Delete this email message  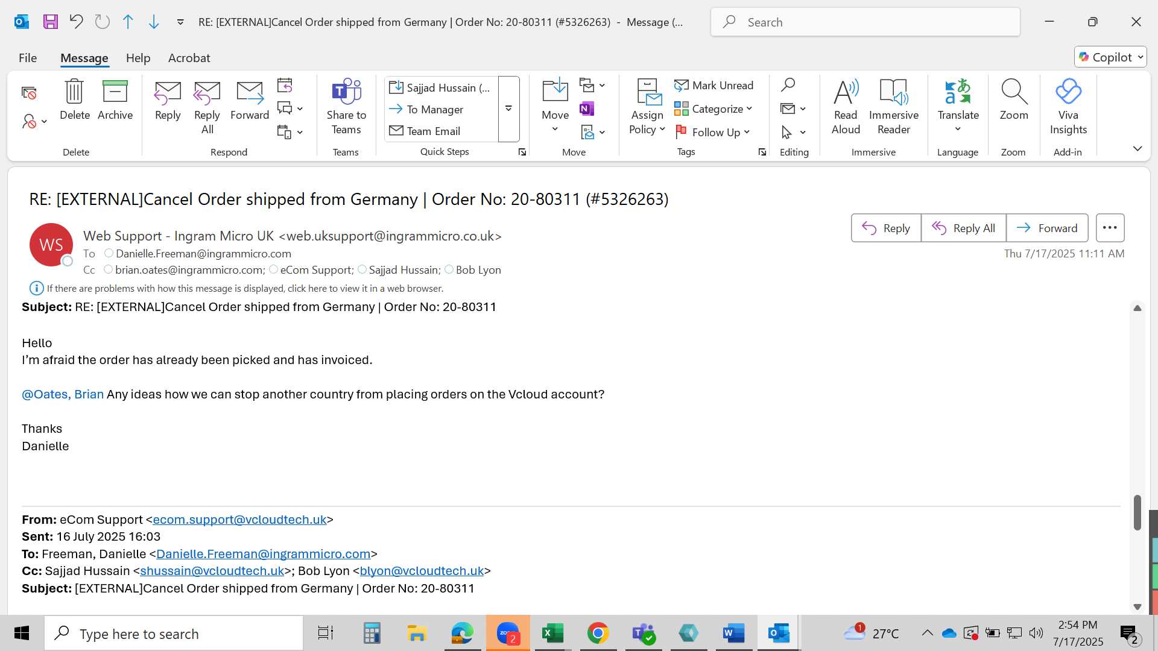click(x=75, y=100)
